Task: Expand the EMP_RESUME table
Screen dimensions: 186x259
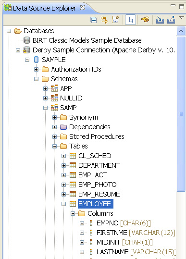Action: pyautogui.click(x=63, y=194)
